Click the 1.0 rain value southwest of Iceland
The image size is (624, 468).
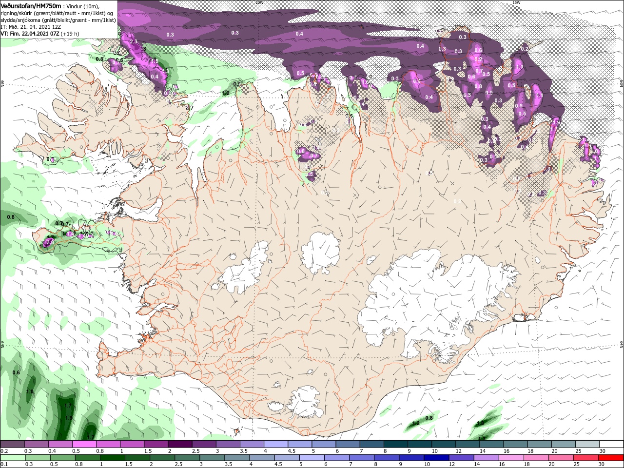pos(30,391)
